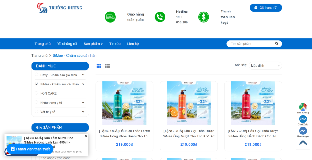Open Dầu Gội SiMee Óng Mượt product title
This screenshot has height=160, width=312.
(x=189, y=134)
